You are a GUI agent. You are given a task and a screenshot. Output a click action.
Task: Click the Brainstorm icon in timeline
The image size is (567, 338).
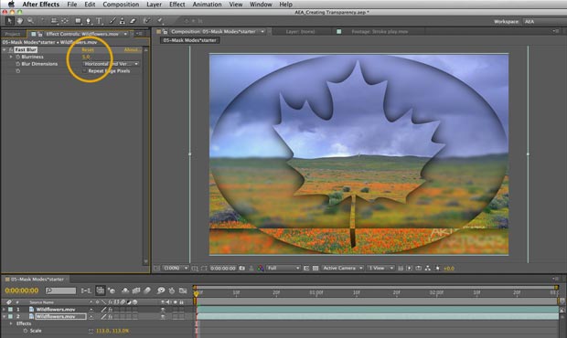click(161, 290)
